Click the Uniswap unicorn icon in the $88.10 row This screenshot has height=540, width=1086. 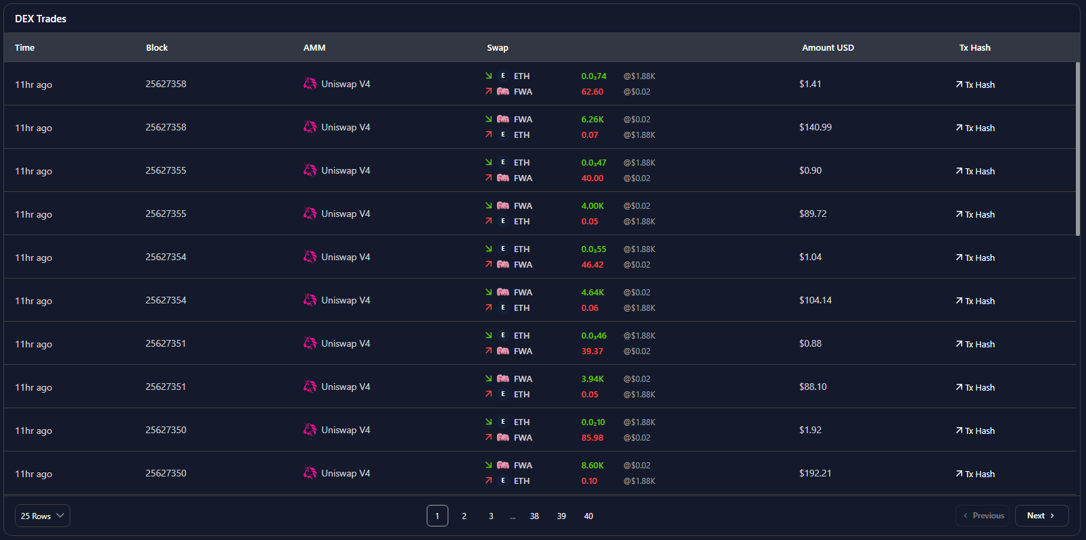pyautogui.click(x=310, y=387)
